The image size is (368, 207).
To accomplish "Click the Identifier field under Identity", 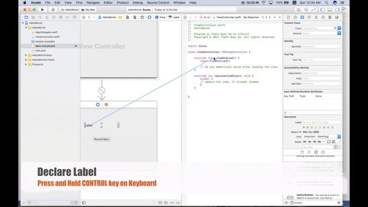I will (321, 47).
